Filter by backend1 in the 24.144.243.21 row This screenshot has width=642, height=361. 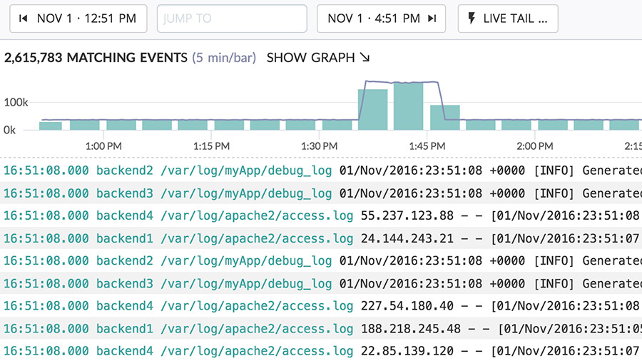(125, 238)
